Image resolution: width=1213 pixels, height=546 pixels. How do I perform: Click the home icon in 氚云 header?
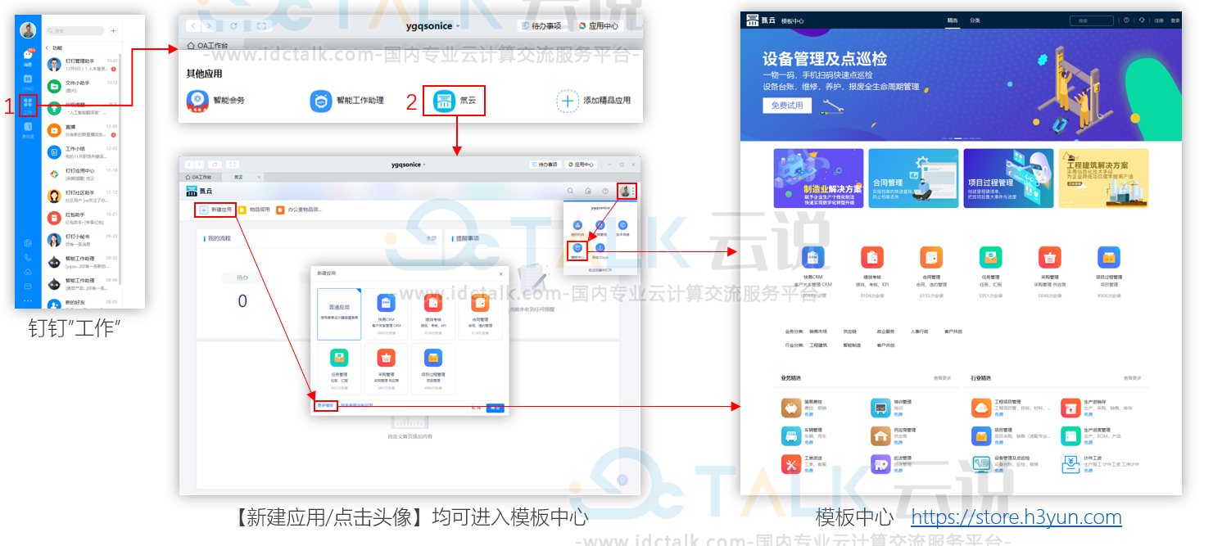[x=588, y=192]
